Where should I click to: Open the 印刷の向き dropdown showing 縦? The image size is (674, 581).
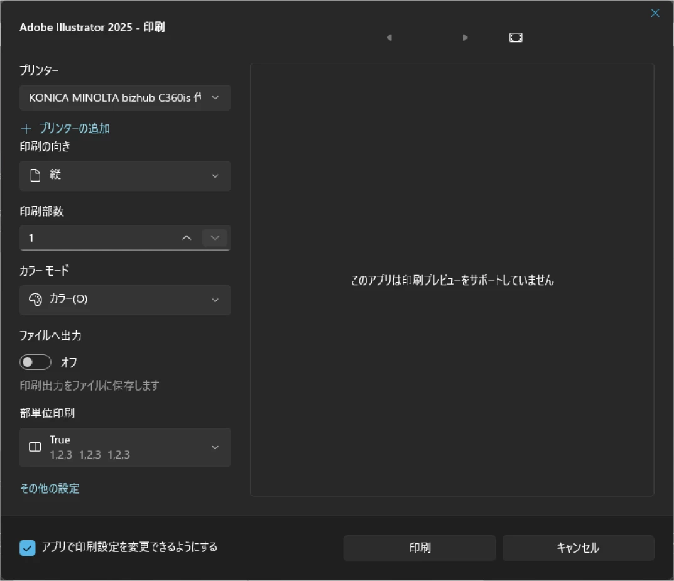125,176
